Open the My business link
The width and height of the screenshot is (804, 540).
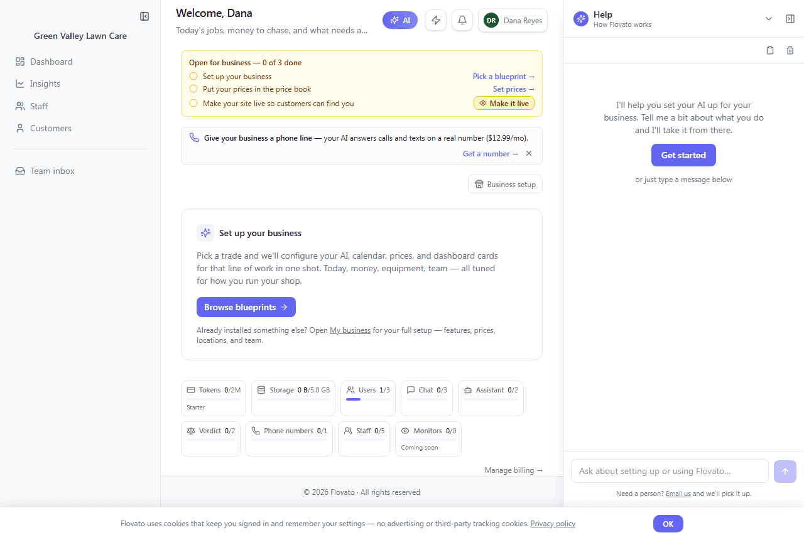(350, 330)
